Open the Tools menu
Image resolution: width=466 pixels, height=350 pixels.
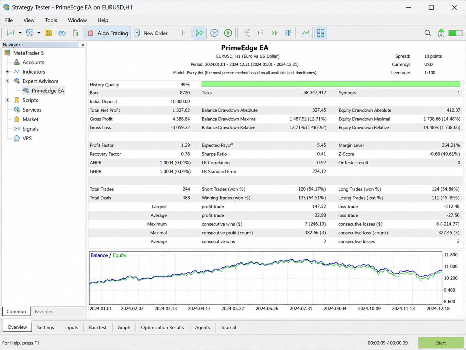(51, 20)
